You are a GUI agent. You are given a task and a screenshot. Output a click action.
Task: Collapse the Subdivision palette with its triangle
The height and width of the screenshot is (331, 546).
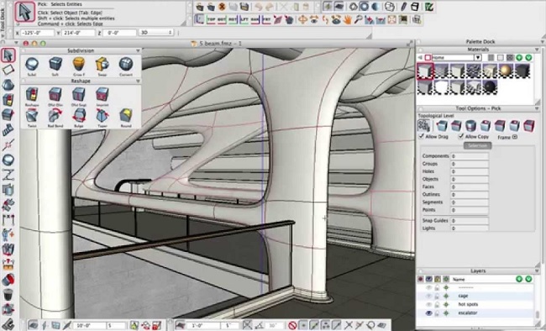(x=138, y=51)
